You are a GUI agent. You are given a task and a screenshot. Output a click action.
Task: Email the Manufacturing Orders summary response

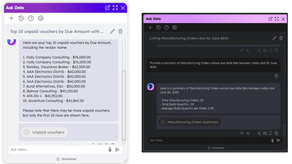[x=265, y=133]
